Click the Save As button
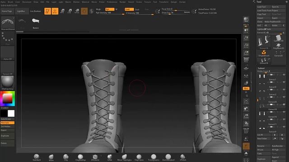This screenshot has width=289, height=162. click(278, 7)
